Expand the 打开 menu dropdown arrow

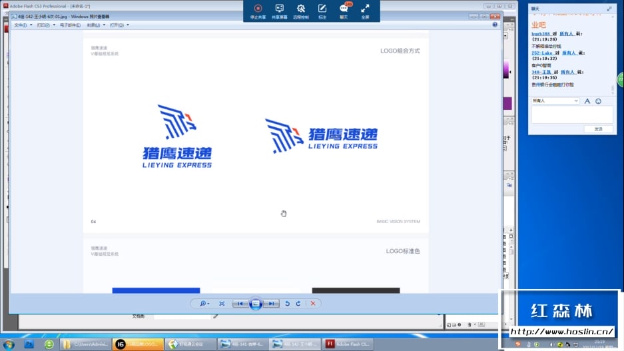click(x=128, y=25)
